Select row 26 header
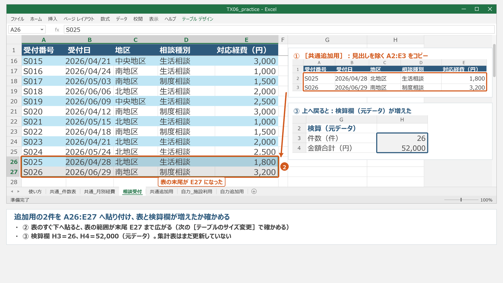 (x=14, y=162)
